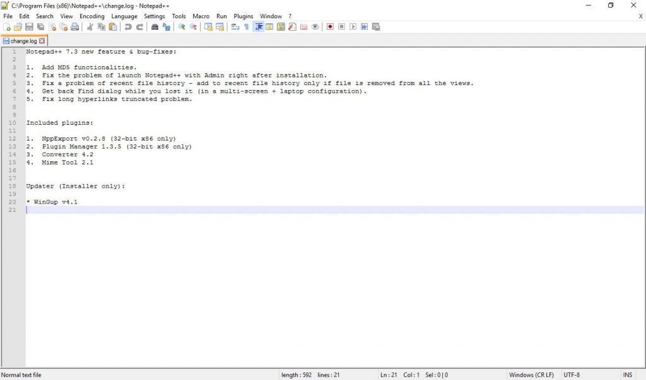Viewport: 646px width, 380px height.
Task: Toggle Show All Characters on the toolbar
Action: pyautogui.click(x=247, y=26)
